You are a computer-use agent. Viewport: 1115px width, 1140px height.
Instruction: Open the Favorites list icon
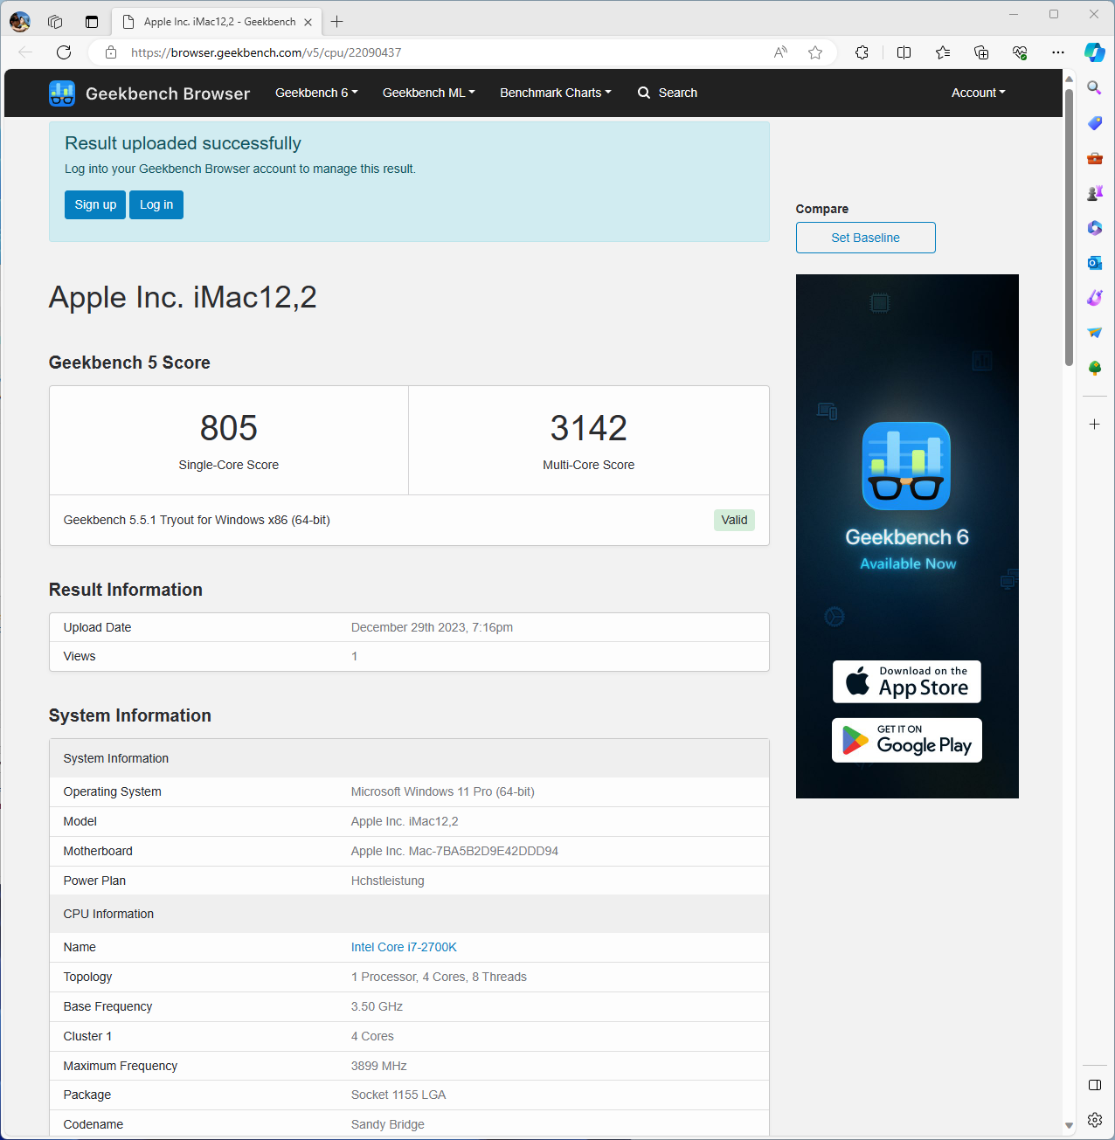click(x=943, y=52)
